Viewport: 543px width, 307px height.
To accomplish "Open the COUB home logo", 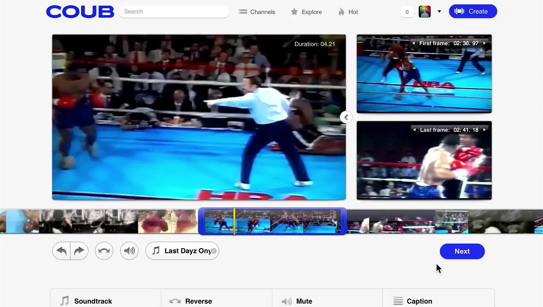I will tap(80, 12).
